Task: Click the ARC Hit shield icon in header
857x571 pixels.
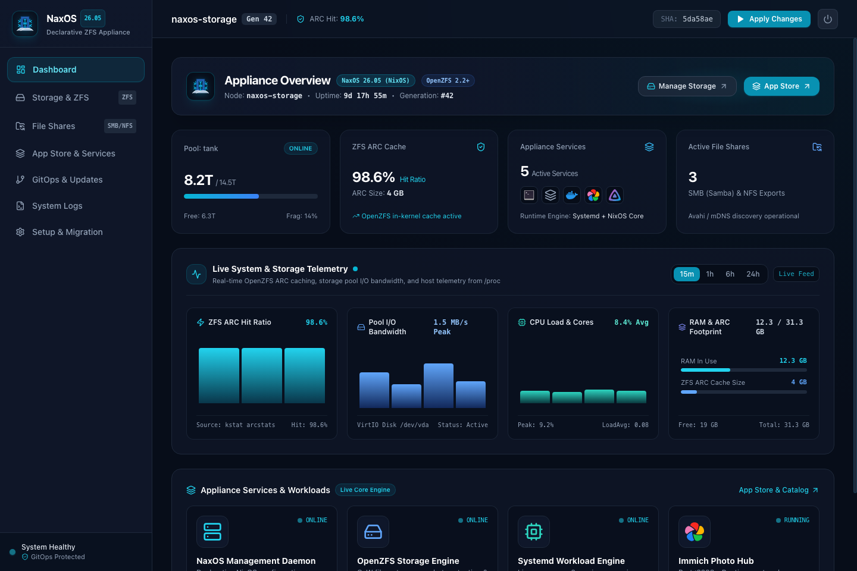Action: [301, 19]
